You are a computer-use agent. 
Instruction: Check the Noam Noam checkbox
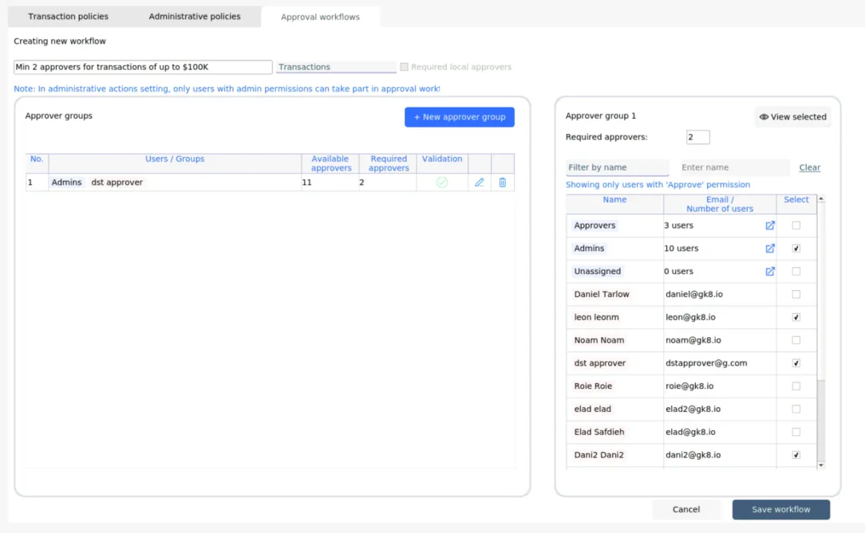tap(796, 340)
